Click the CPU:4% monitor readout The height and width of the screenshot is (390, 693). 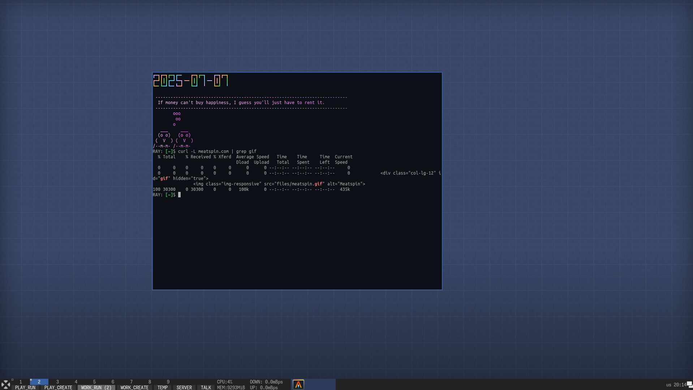point(225,382)
